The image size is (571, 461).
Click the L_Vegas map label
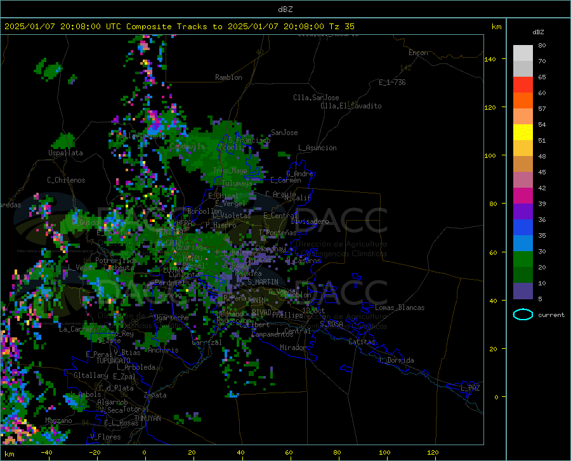[81, 268]
